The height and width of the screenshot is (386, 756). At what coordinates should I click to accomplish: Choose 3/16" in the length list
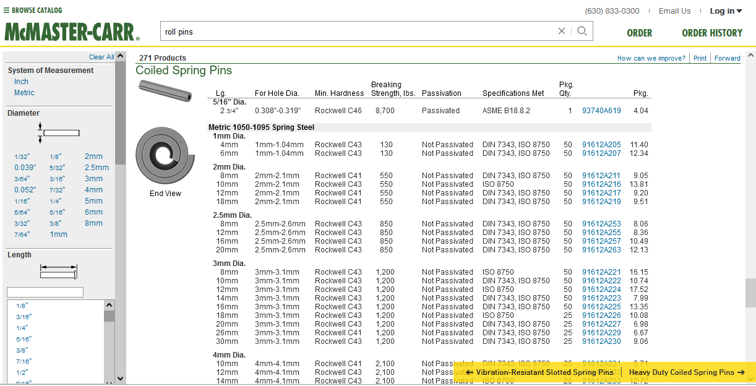coord(24,317)
